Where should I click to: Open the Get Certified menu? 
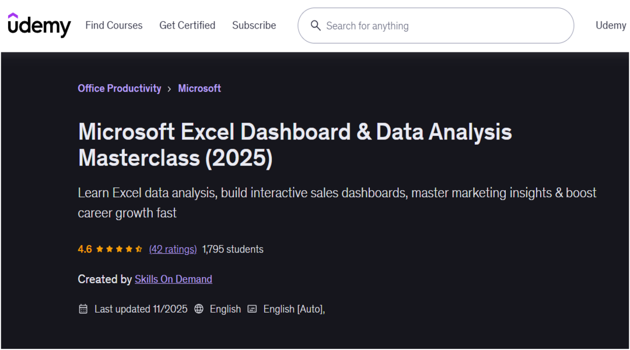pyautogui.click(x=187, y=26)
